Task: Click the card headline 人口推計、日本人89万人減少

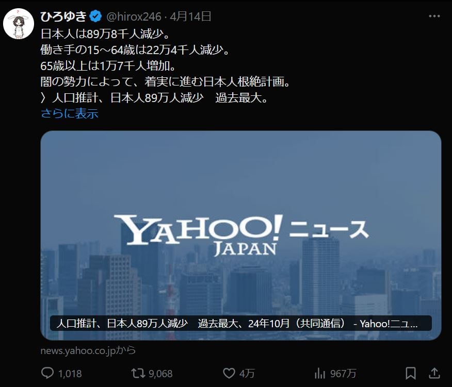Action: [122, 324]
